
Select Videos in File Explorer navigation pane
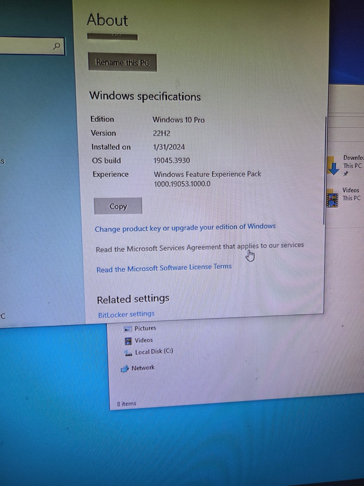pos(143,340)
